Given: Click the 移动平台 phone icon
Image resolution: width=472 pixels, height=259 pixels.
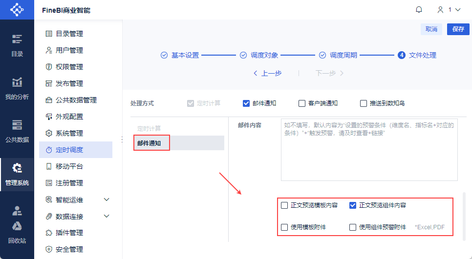Looking at the screenshot, I should 48,166.
